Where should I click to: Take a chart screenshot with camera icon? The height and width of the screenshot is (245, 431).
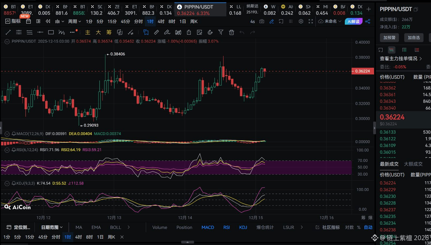[x=262, y=21]
